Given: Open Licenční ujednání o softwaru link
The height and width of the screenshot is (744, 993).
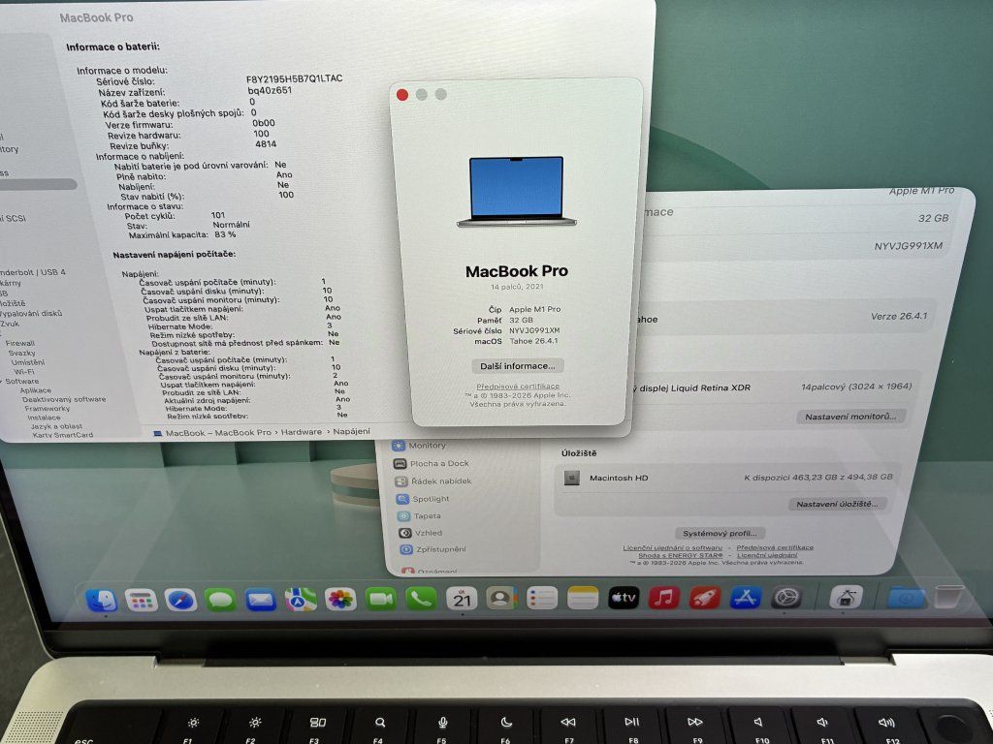Looking at the screenshot, I should [673, 548].
